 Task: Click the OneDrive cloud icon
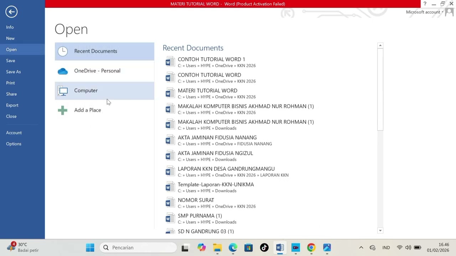[63, 71]
